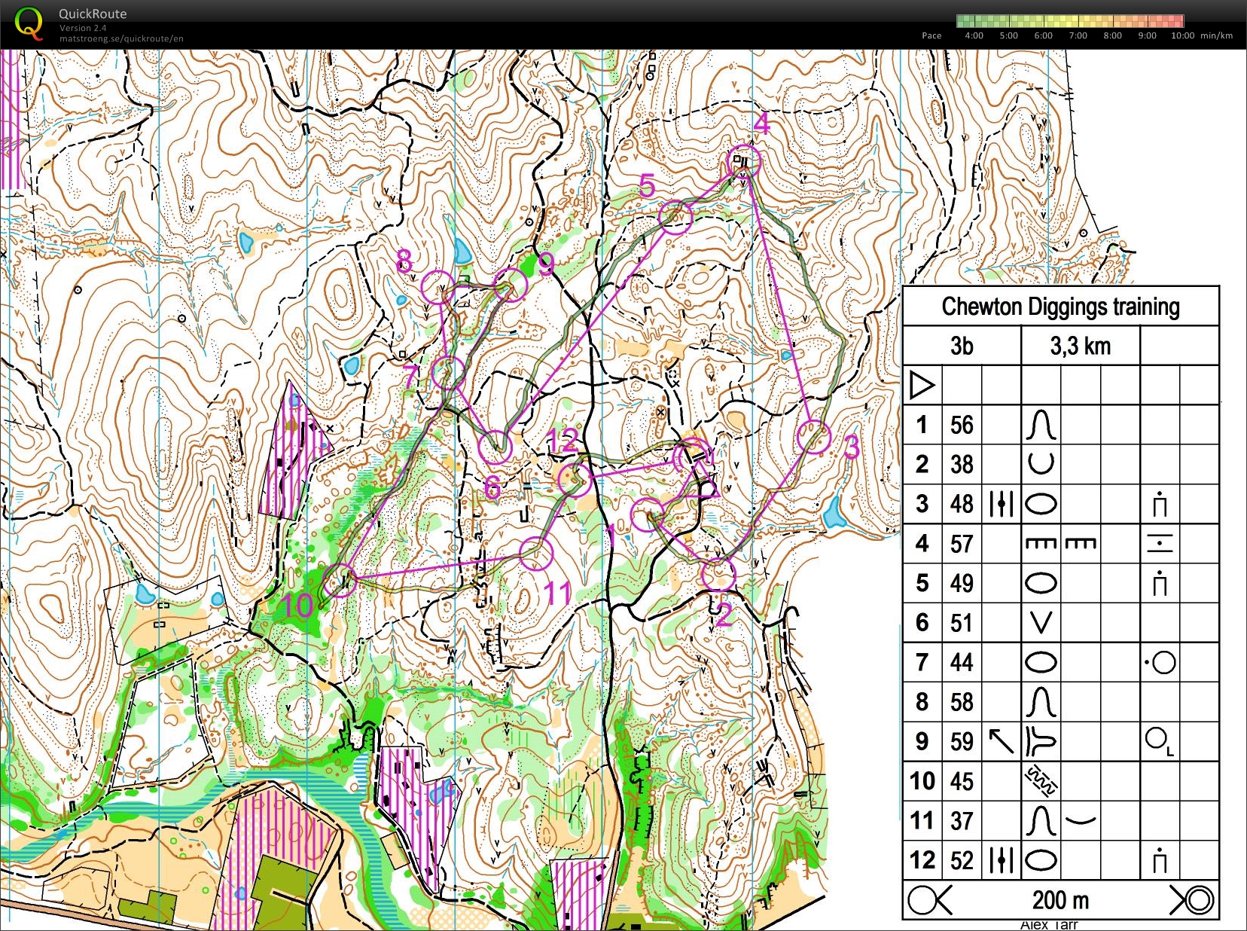Click the circle-with-dot symbol in row 7
1247x931 pixels.
[1160, 663]
